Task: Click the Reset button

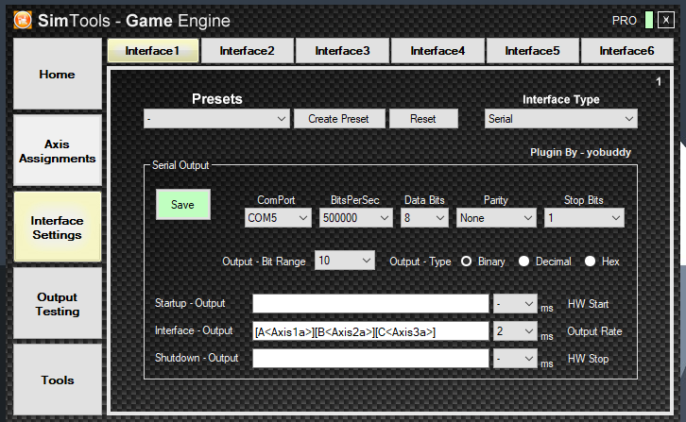Action: tap(423, 119)
